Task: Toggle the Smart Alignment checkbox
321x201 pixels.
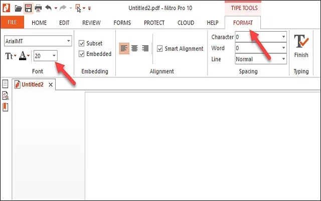Action: (159, 49)
